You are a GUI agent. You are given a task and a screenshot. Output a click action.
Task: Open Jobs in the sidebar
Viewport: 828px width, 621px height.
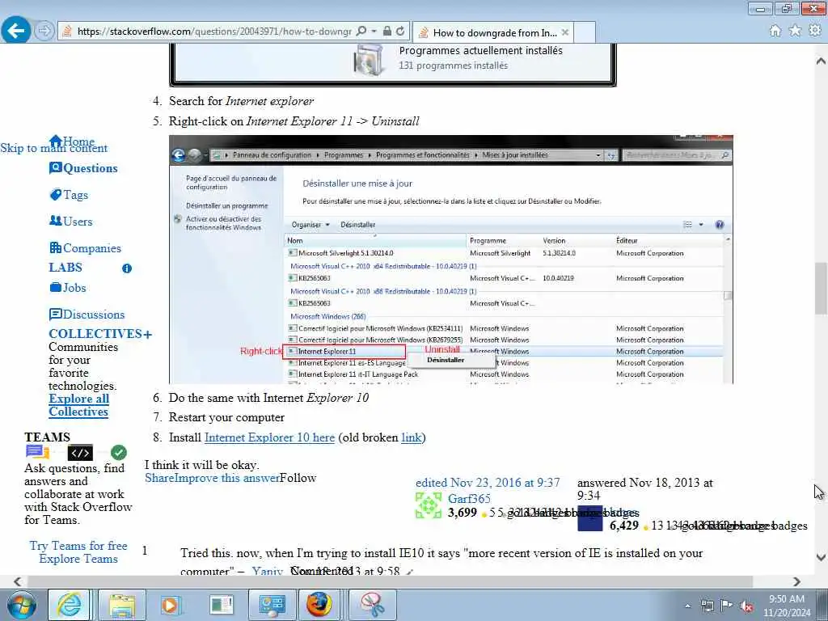(x=68, y=288)
